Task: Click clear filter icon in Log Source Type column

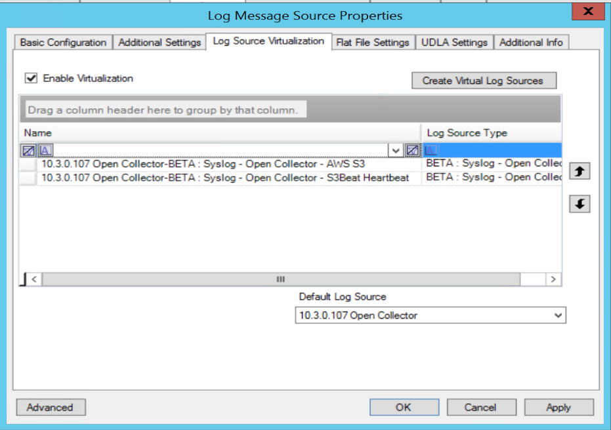Action: [412, 151]
